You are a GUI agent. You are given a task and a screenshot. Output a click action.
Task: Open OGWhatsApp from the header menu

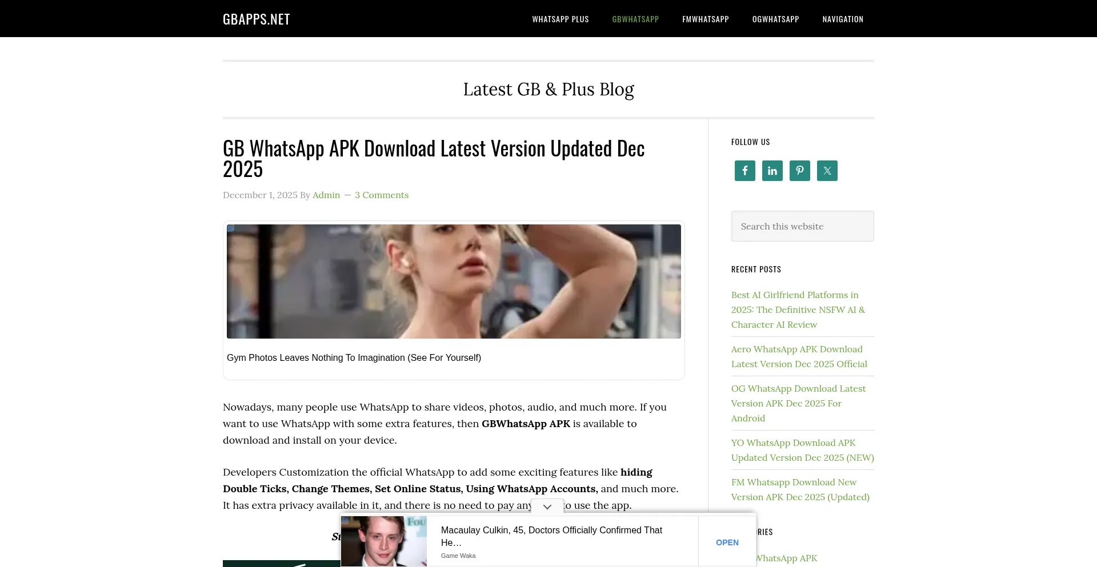pos(775,19)
